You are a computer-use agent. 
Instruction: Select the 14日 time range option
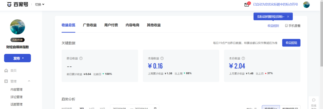92,108
